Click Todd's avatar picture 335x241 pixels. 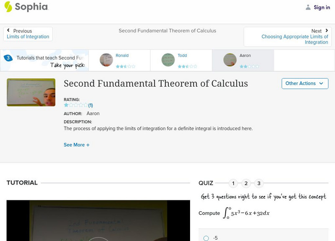(x=168, y=60)
